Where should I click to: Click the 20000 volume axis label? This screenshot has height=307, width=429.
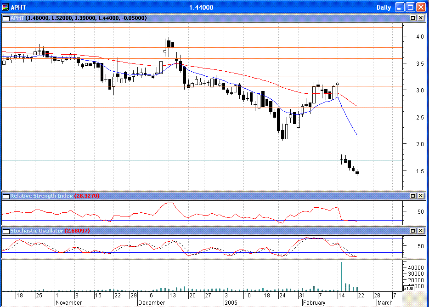coord(416,280)
